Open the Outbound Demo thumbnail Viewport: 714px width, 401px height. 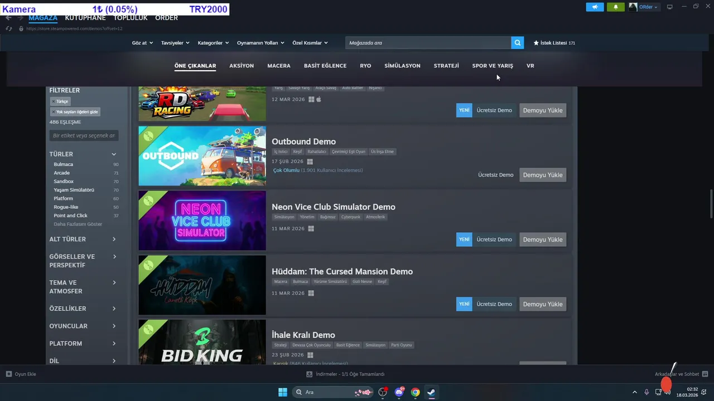[x=202, y=156]
